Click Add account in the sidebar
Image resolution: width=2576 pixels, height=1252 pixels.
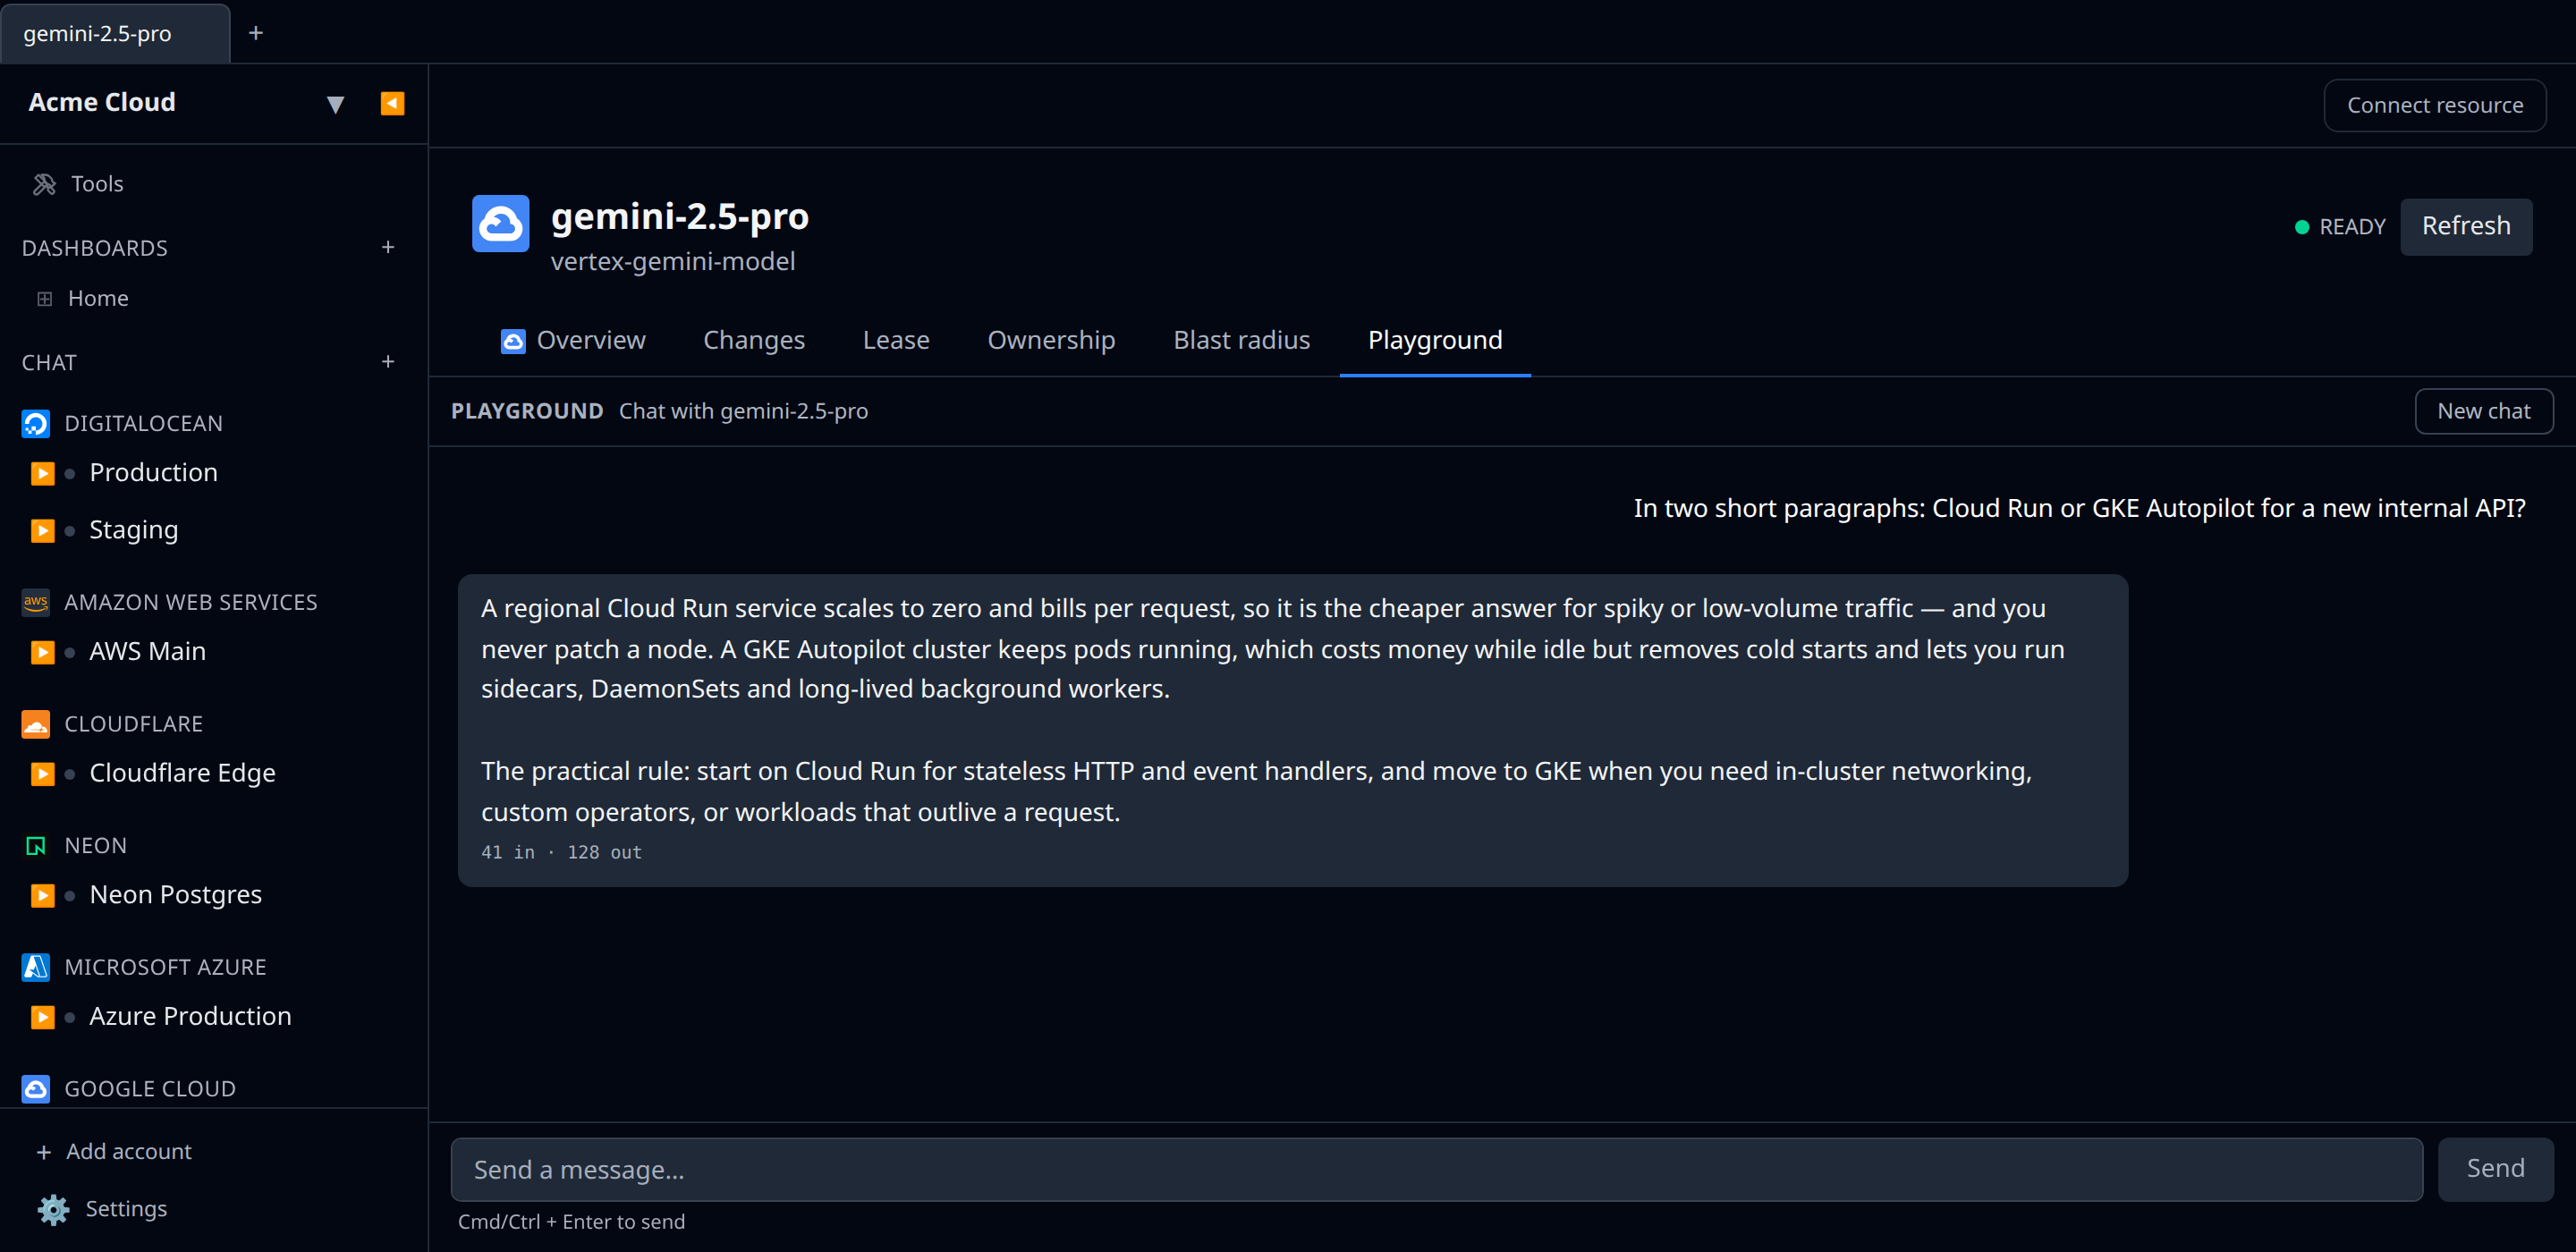click(x=113, y=1151)
